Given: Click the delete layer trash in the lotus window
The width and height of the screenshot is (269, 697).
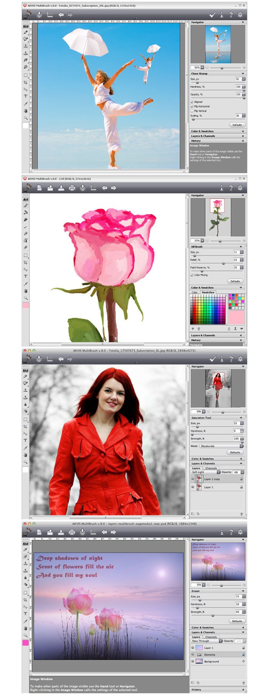Looking at the screenshot, I should (243, 683).
